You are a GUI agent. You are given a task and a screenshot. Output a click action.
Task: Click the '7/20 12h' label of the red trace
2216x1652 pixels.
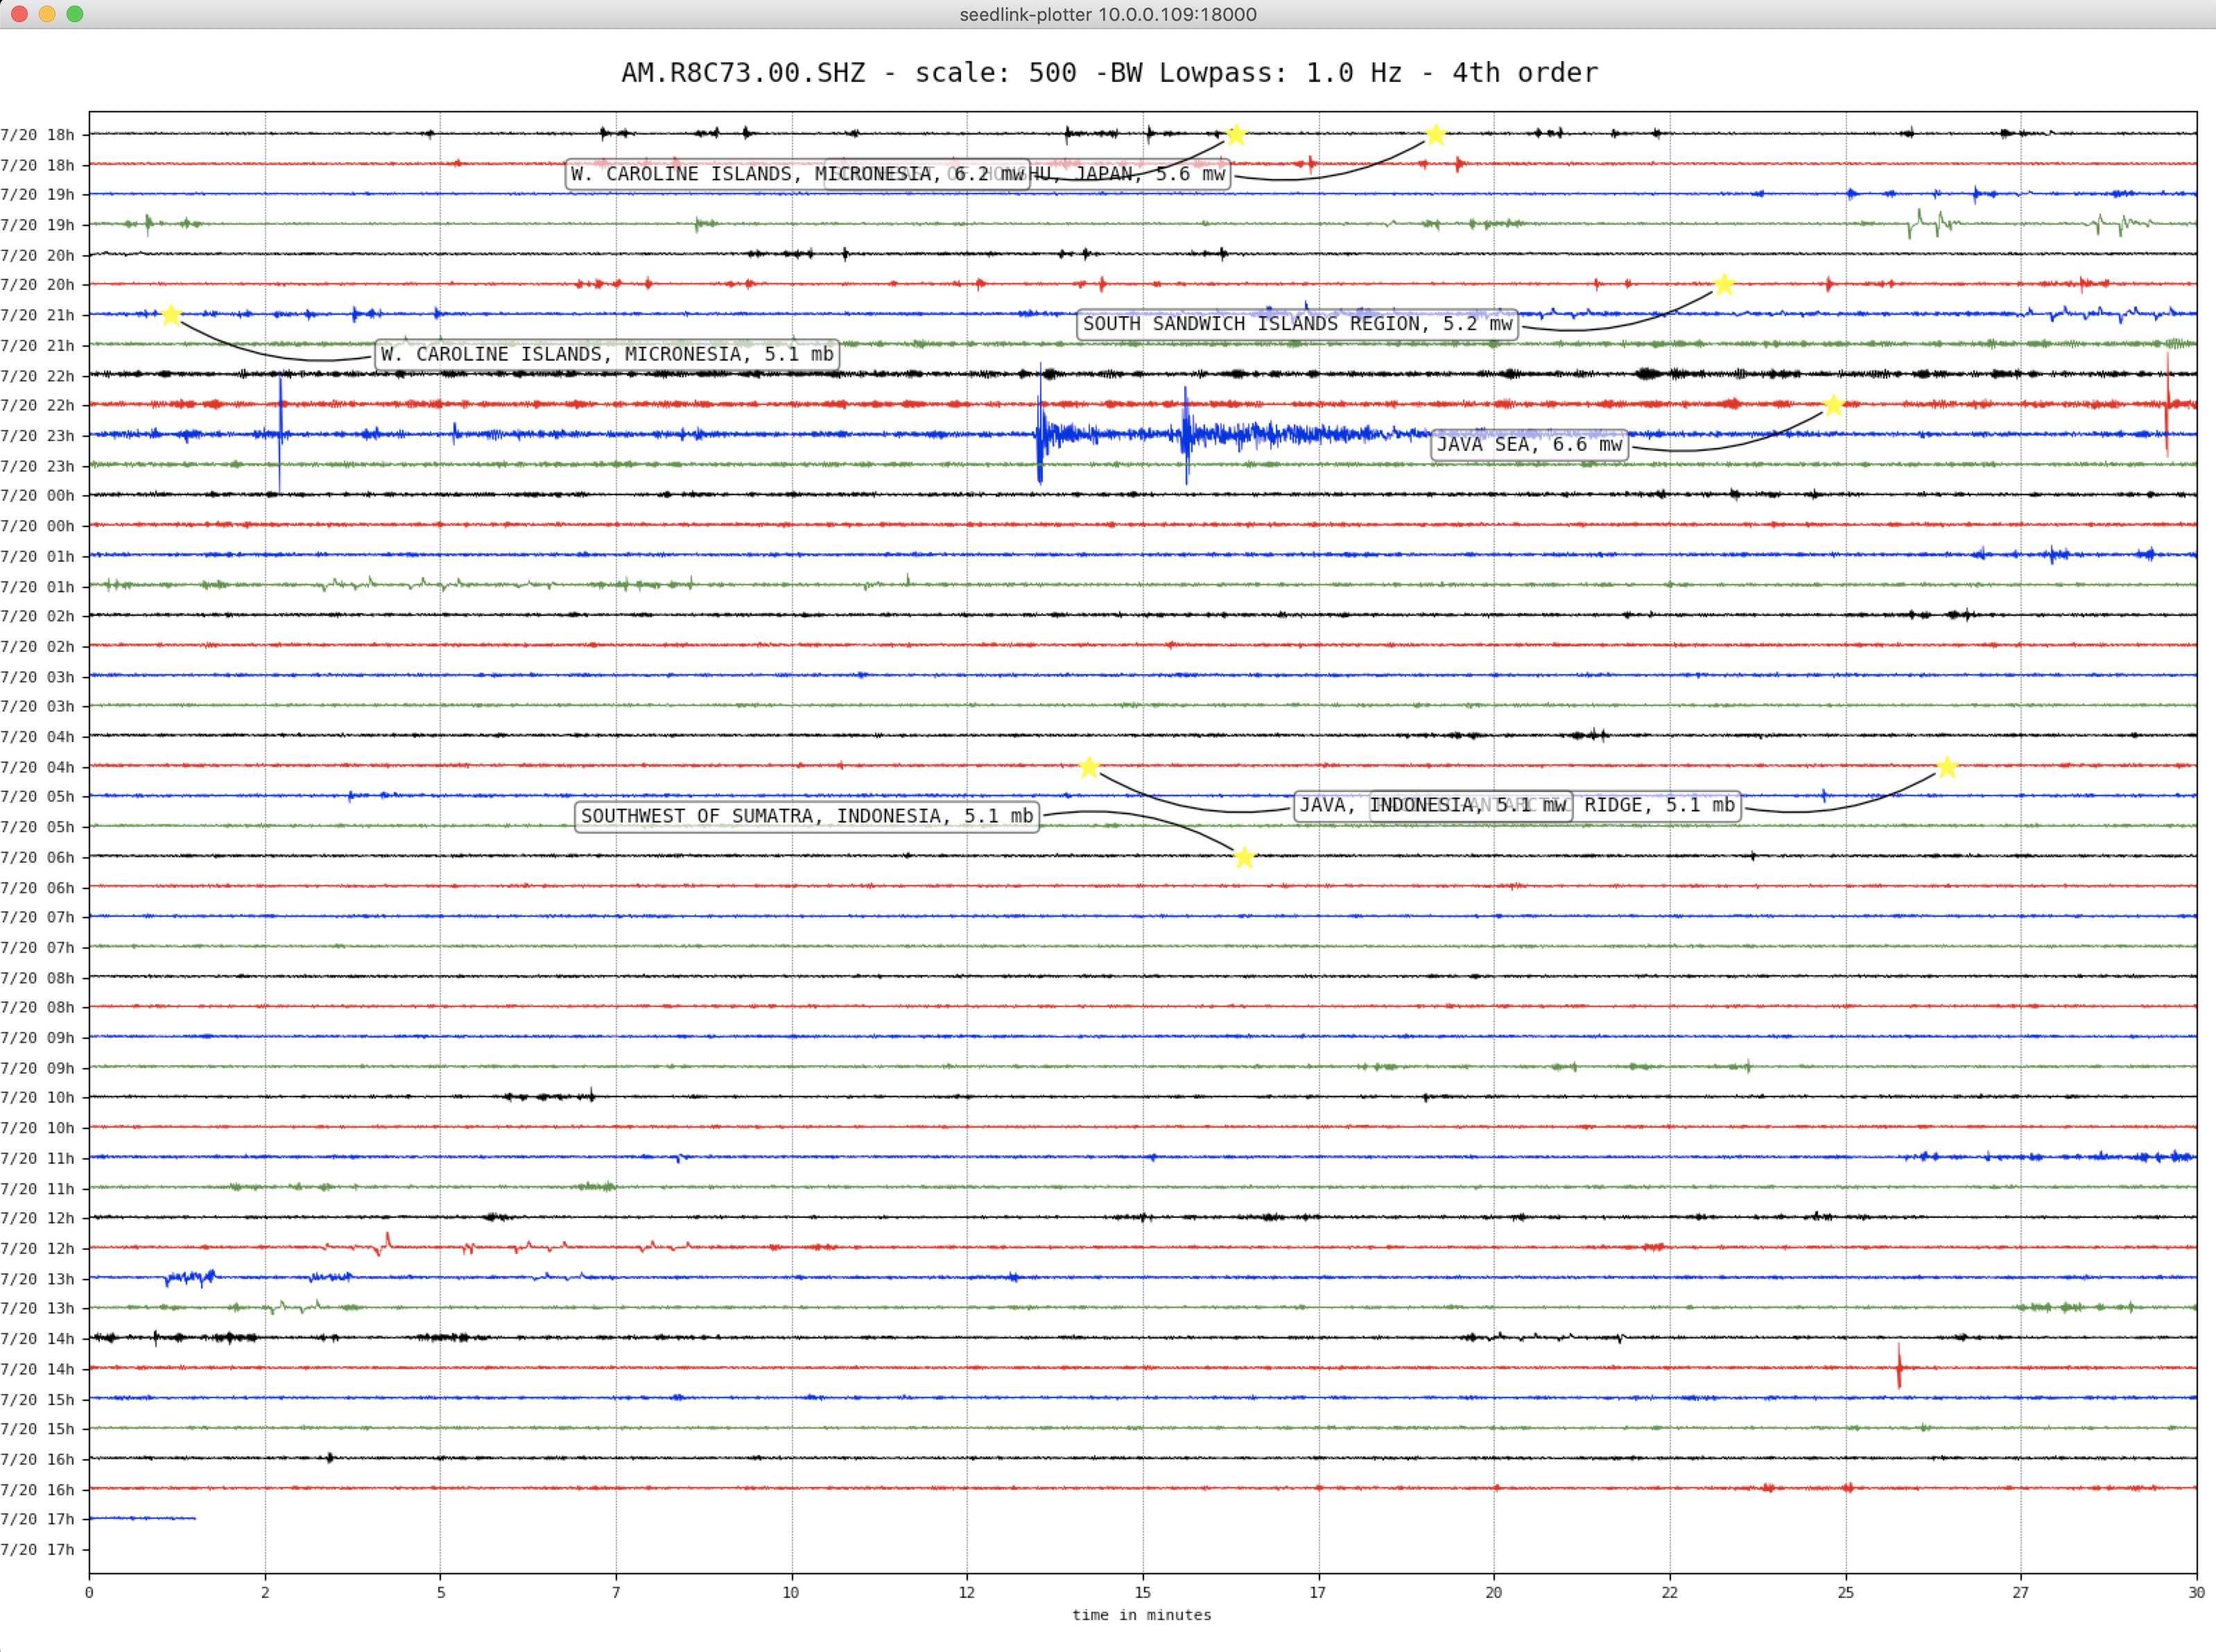click(x=38, y=1248)
